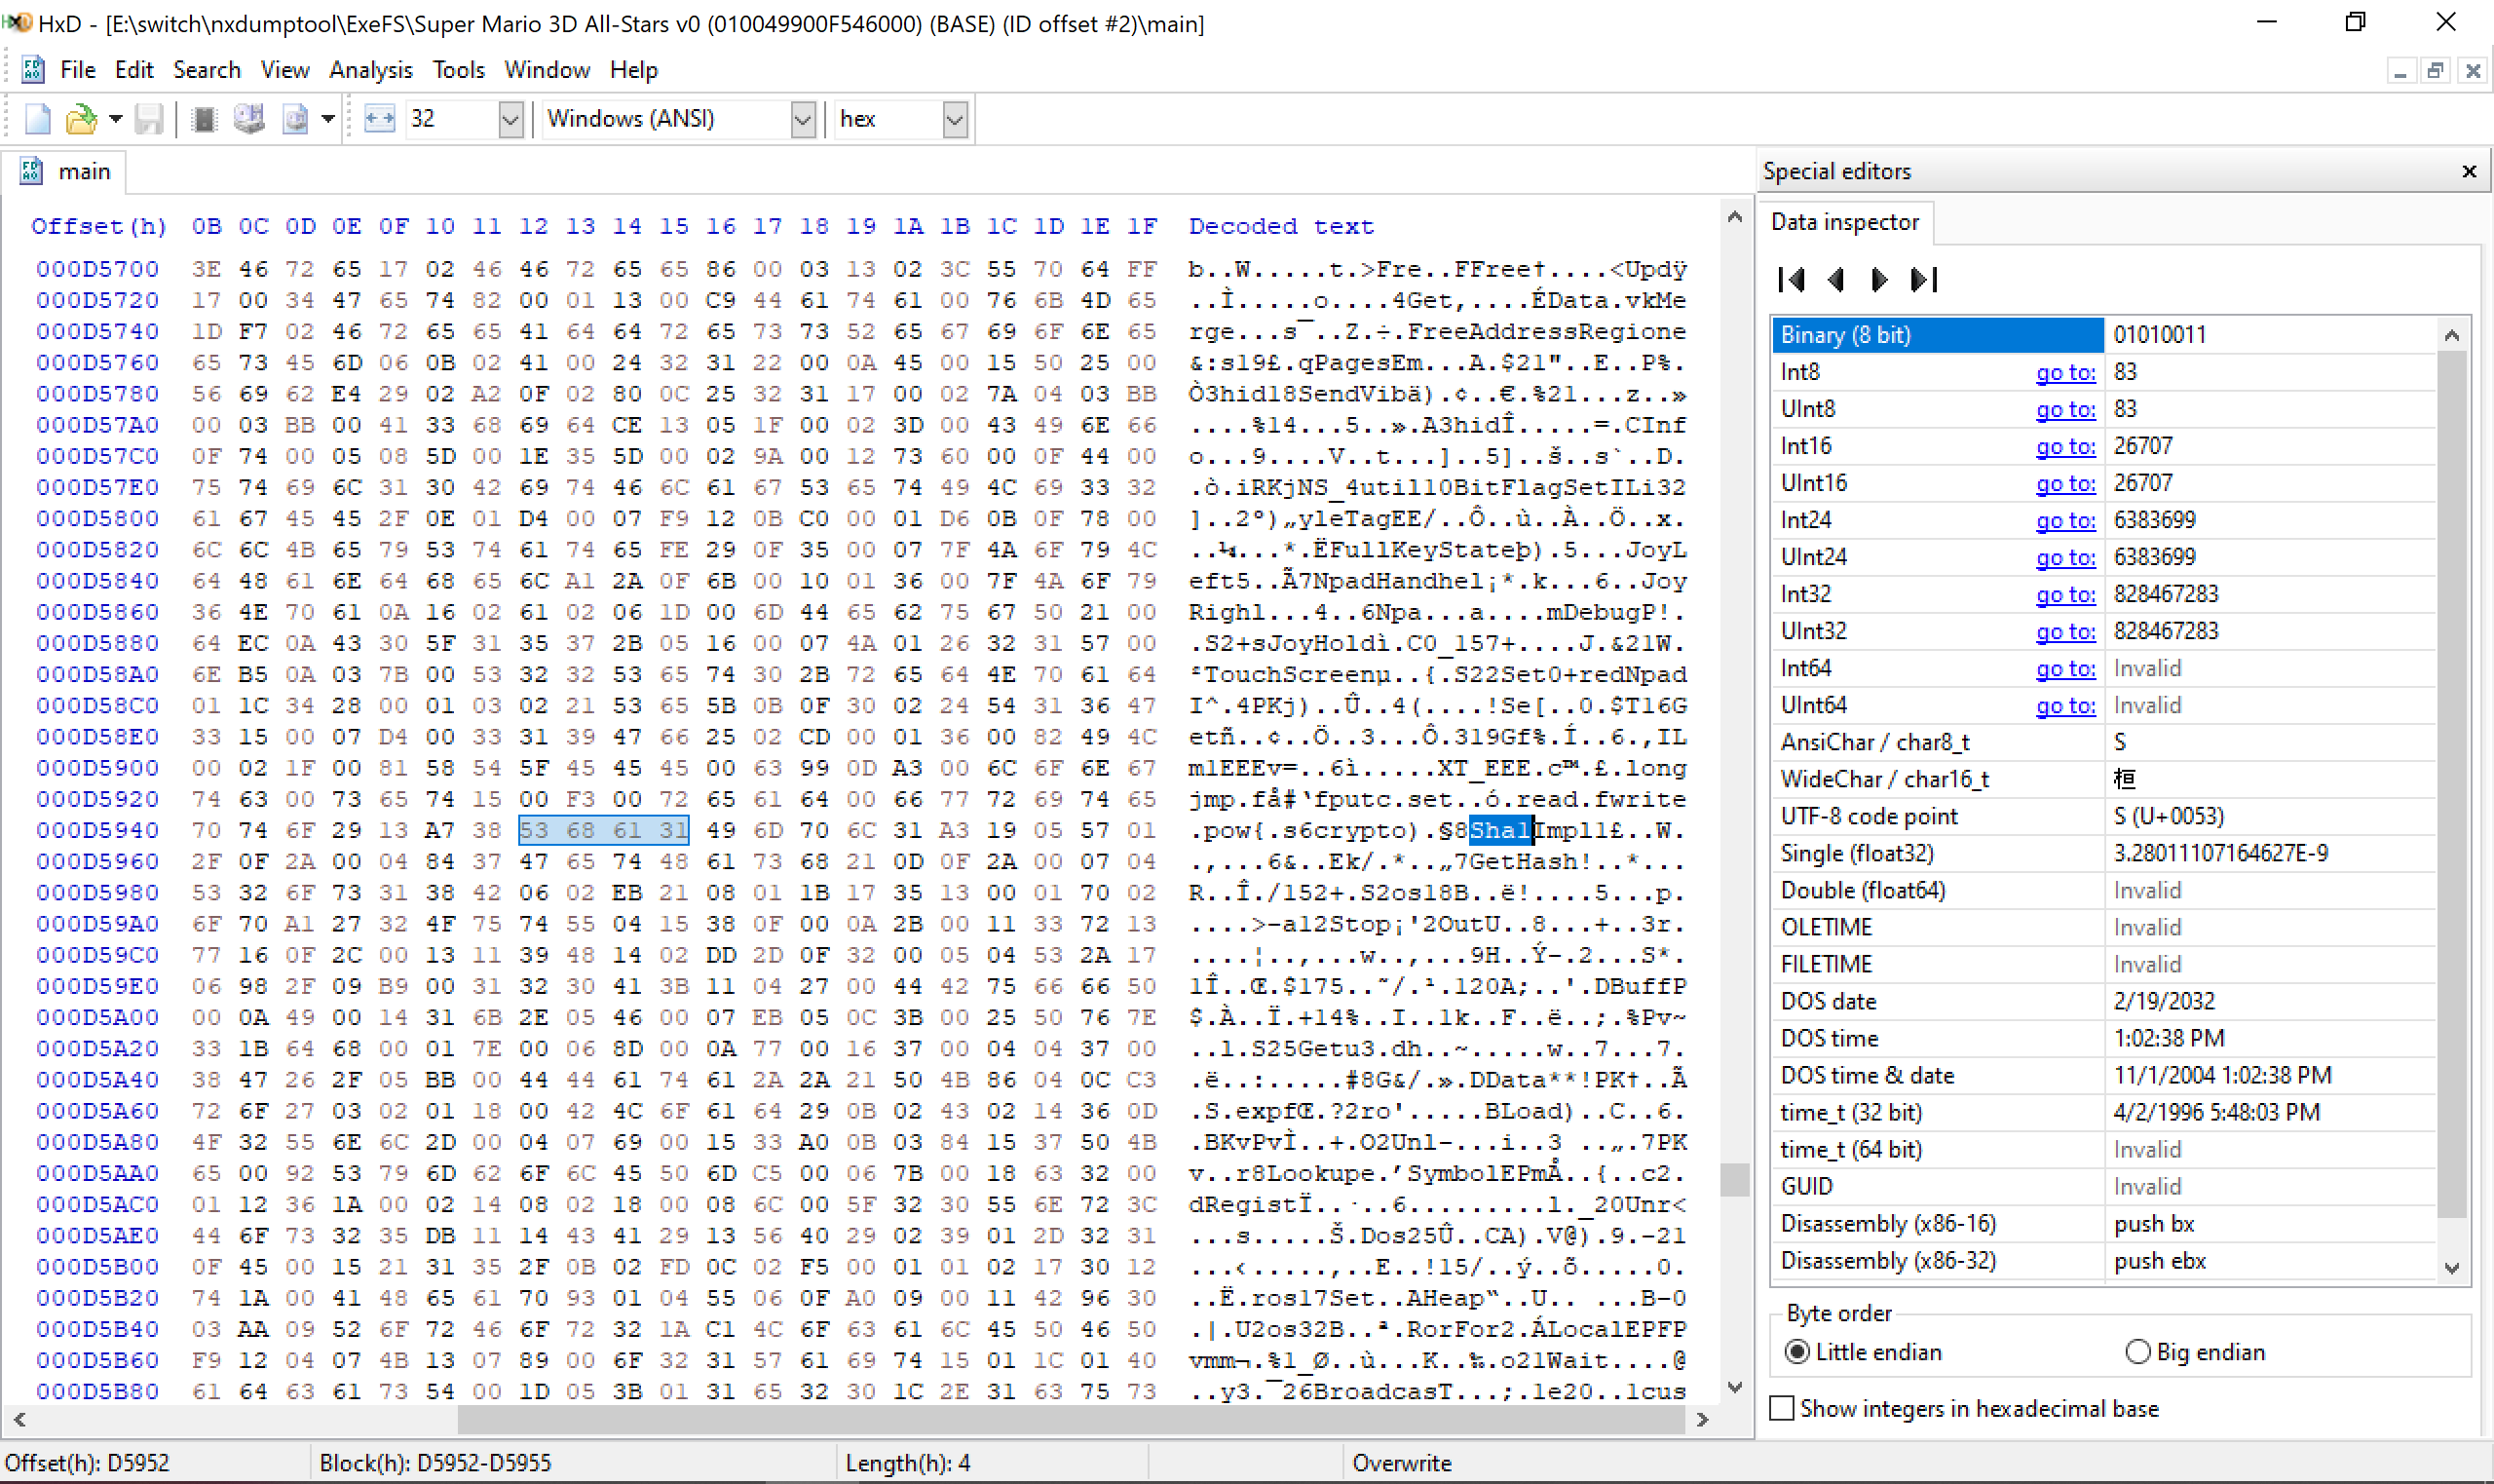
Task: Click Data inspector scroll-down arrow
Action: [x=2451, y=1268]
